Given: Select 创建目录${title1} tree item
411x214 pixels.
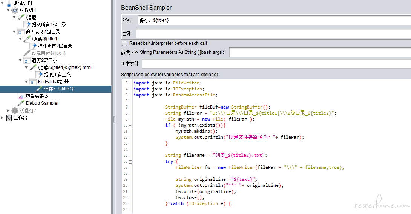Looking at the screenshot, I should click(x=49, y=53).
